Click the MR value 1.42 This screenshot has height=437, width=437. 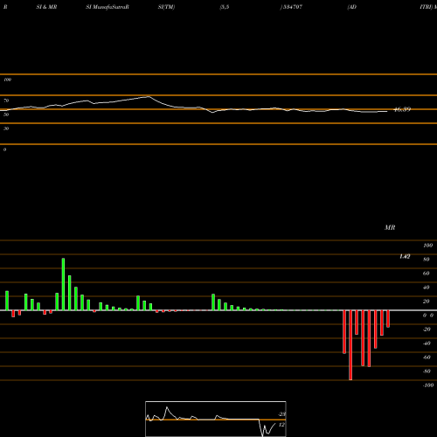[x=405, y=256]
